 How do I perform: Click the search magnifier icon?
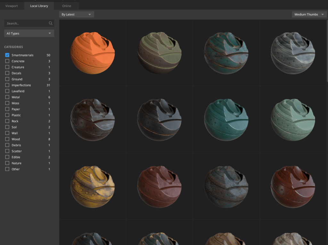[x=51, y=23]
